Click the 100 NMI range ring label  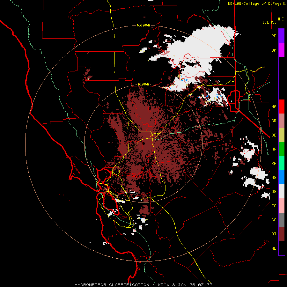point(143,25)
